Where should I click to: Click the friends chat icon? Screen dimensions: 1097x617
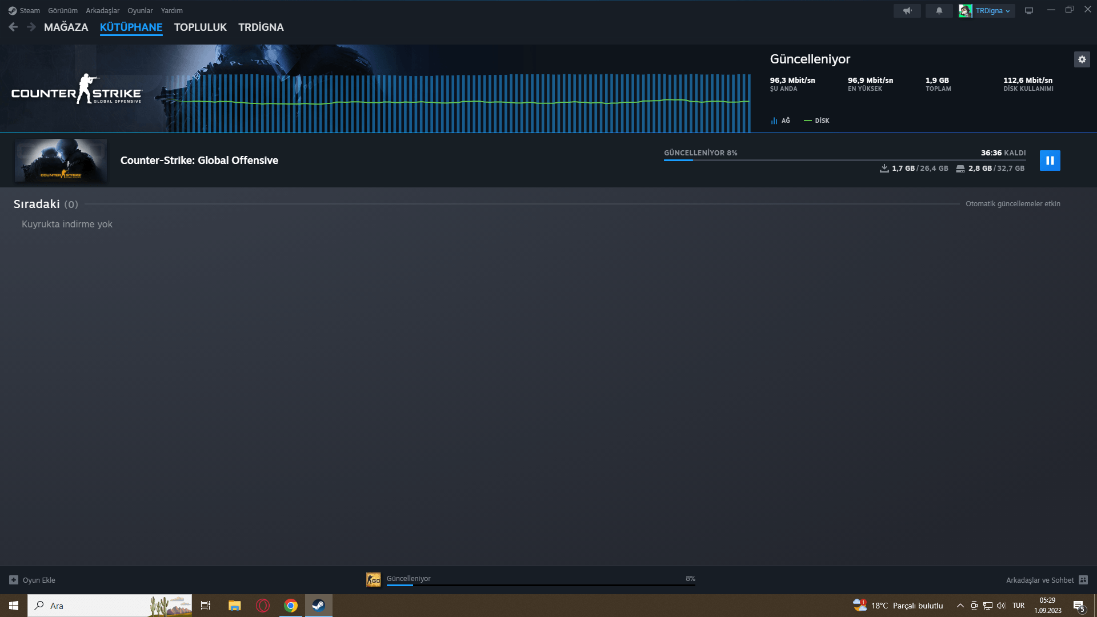1083,580
